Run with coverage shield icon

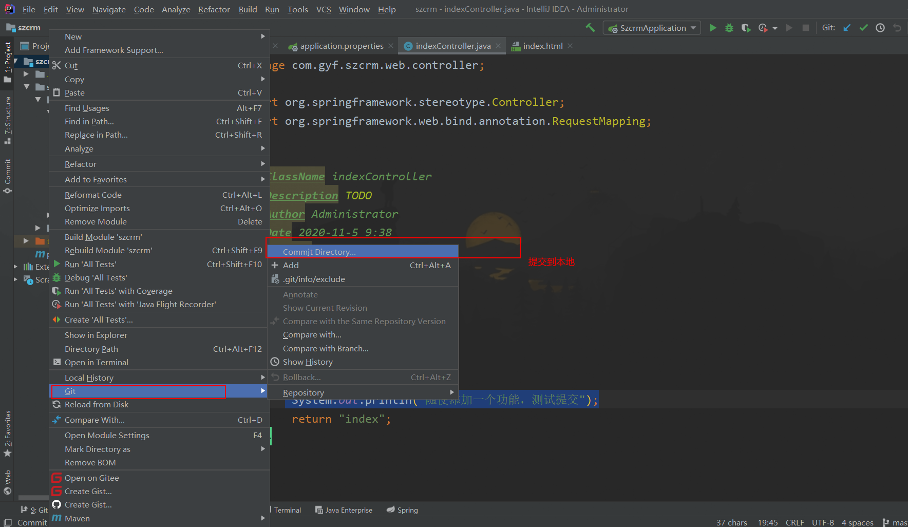tap(746, 28)
